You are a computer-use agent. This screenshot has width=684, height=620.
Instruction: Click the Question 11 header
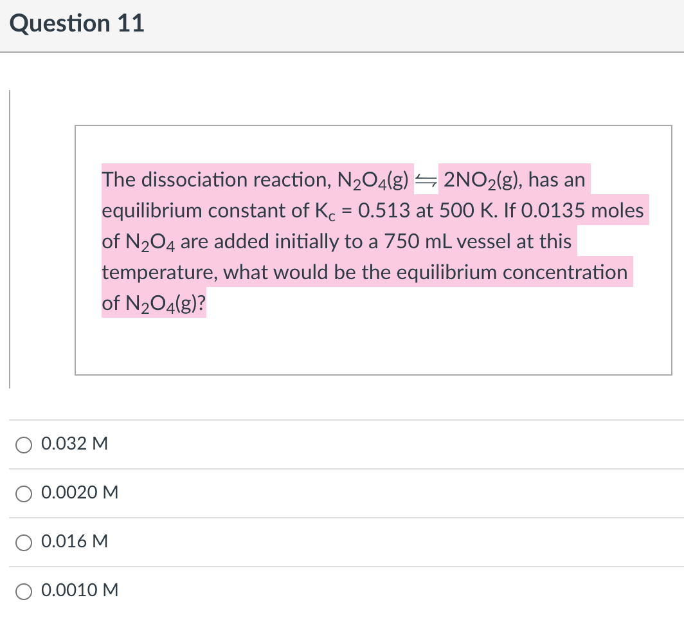[77, 23]
